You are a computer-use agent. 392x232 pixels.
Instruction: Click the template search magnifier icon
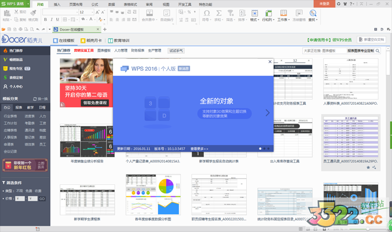[378, 51]
